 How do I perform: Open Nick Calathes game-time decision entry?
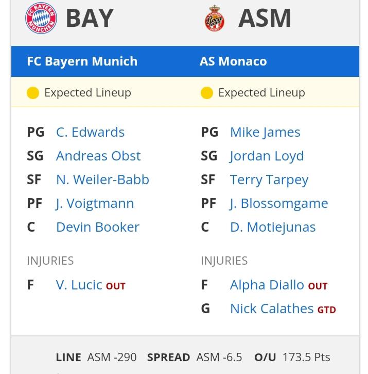pos(272,308)
